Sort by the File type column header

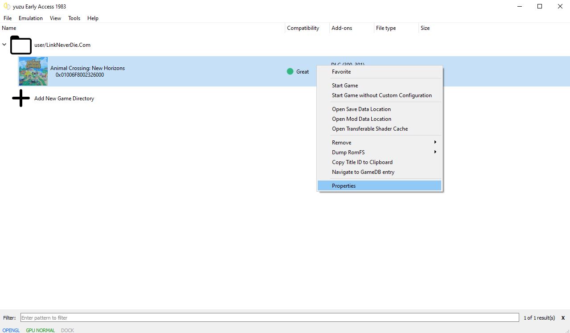397,28
